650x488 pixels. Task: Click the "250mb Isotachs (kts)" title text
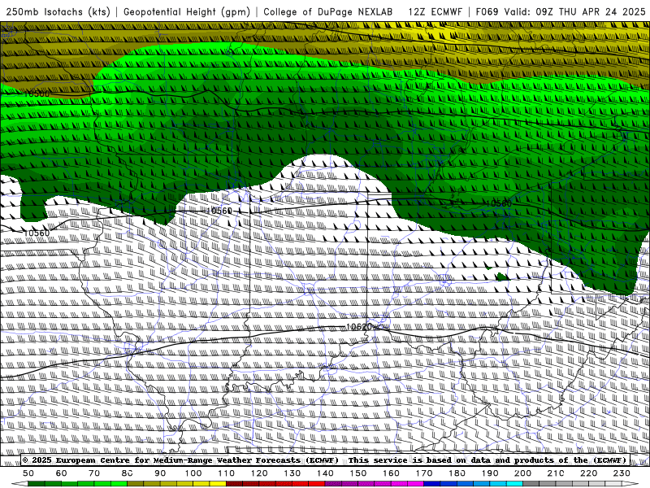point(58,12)
